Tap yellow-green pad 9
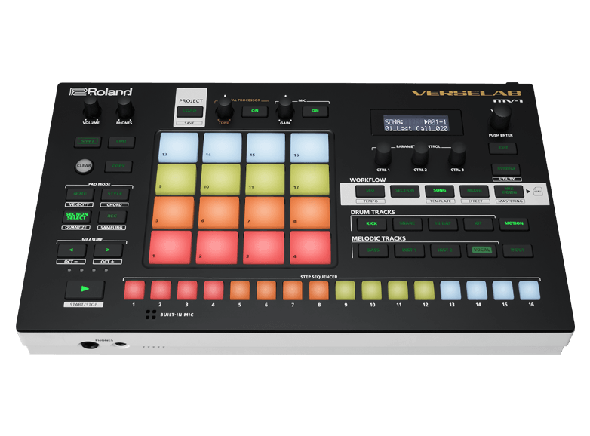The image size is (590, 436). tap(176, 180)
